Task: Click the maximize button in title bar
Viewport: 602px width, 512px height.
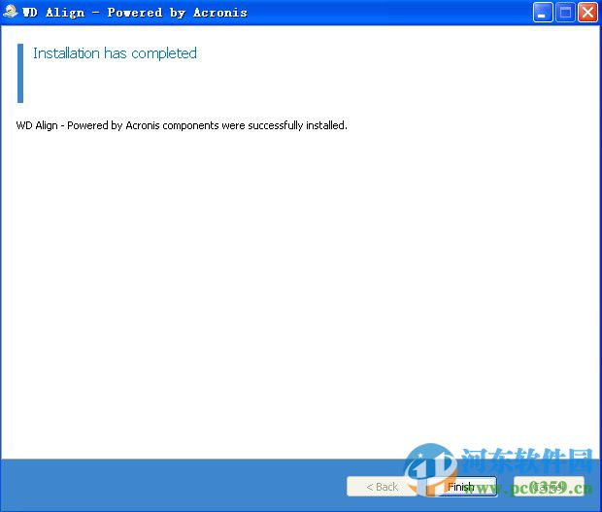Action: pos(565,13)
